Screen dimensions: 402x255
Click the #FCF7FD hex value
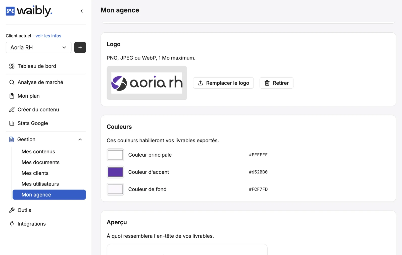(258, 189)
